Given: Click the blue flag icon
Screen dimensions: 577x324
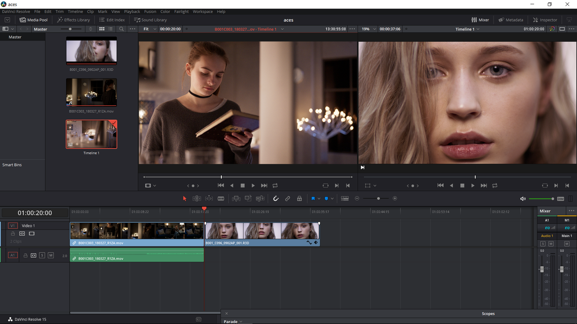Looking at the screenshot, I should [x=313, y=198].
